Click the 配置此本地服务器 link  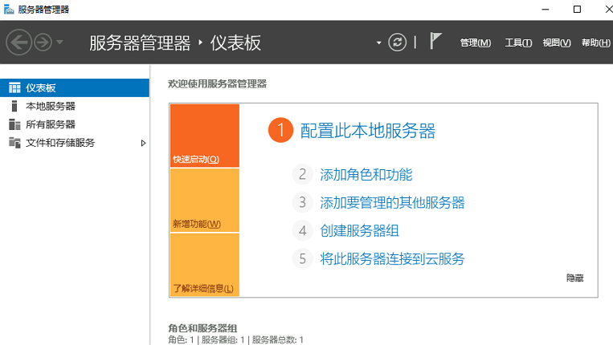pos(367,131)
